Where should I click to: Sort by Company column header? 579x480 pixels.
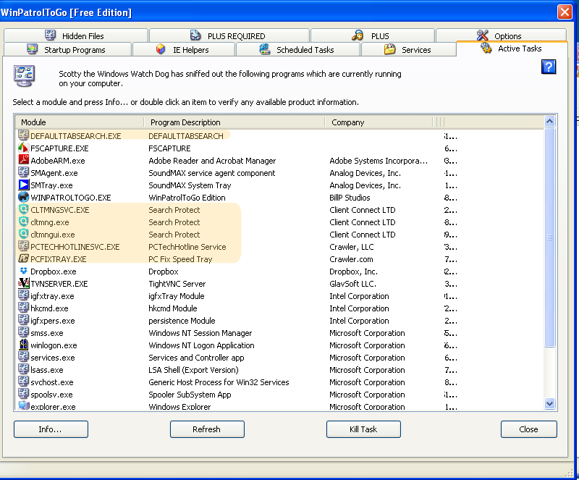pyautogui.click(x=378, y=122)
